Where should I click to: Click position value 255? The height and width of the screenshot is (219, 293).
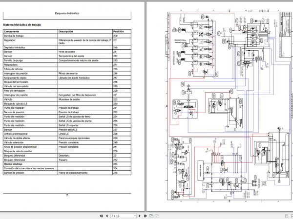coord(115,173)
